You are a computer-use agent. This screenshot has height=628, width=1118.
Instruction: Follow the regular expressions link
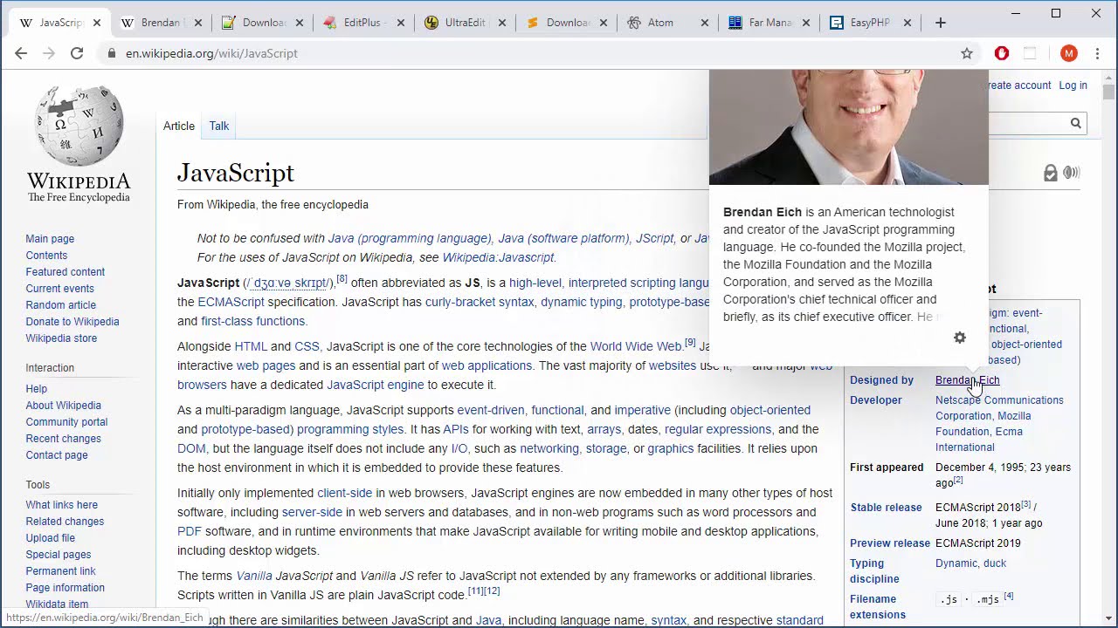pyautogui.click(x=718, y=429)
